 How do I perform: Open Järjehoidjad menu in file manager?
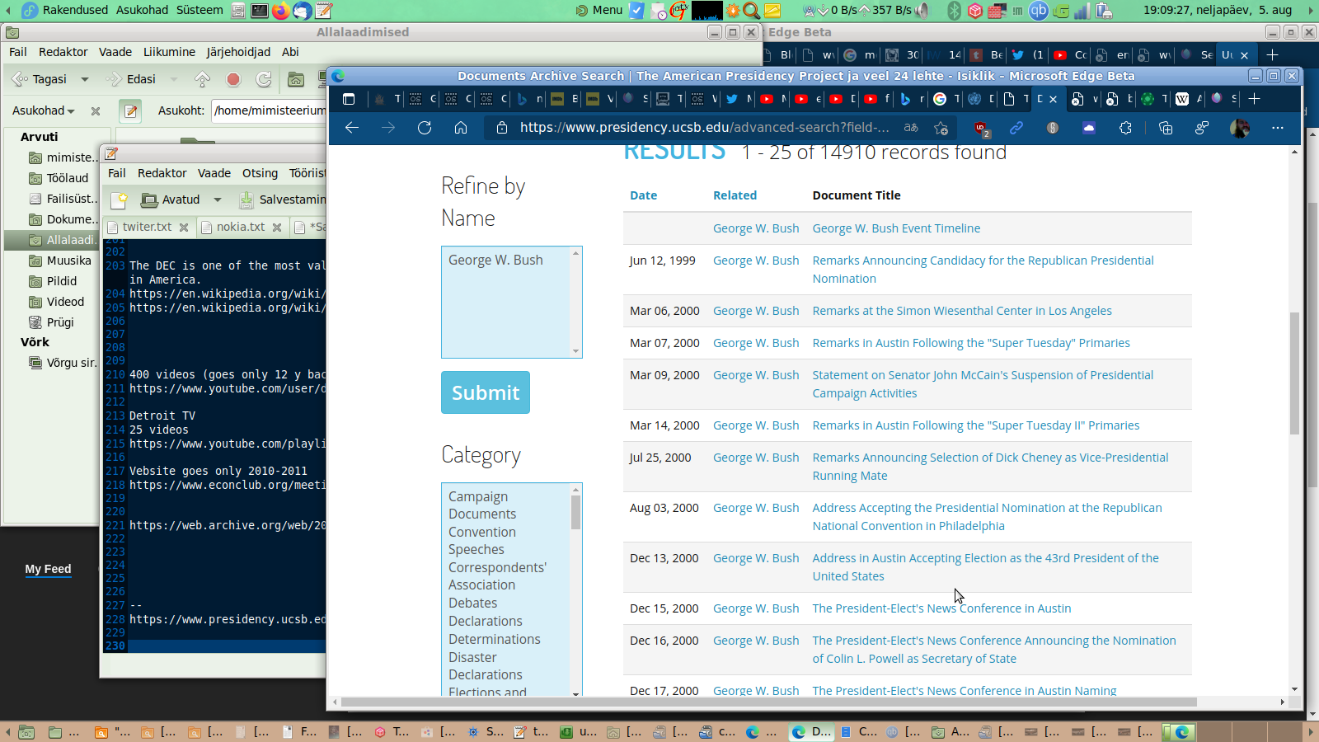tap(238, 52)
